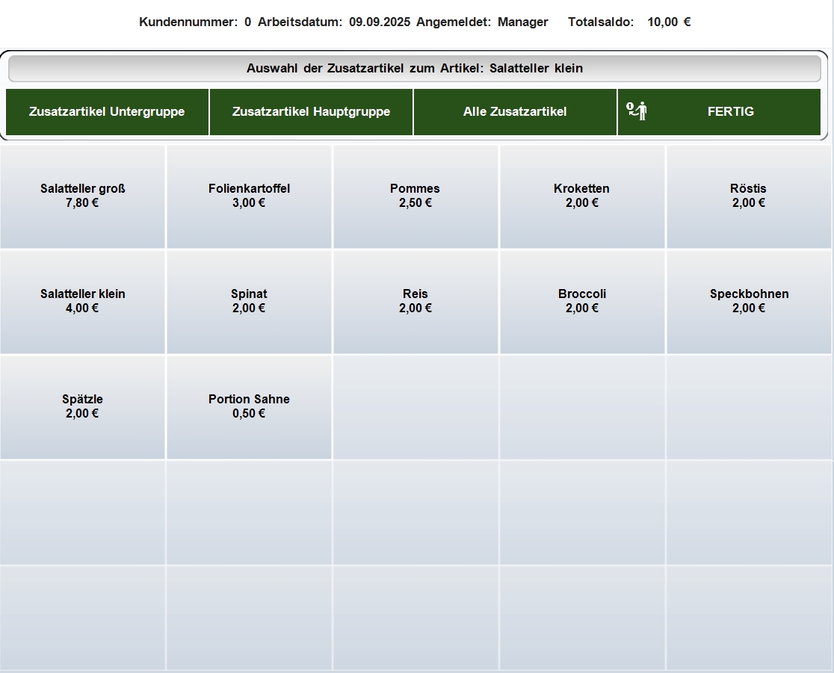The width and height of the screenshot is (834, 673).
Task: Select the Speckbohnen item
Action: (x=748, y=302)
